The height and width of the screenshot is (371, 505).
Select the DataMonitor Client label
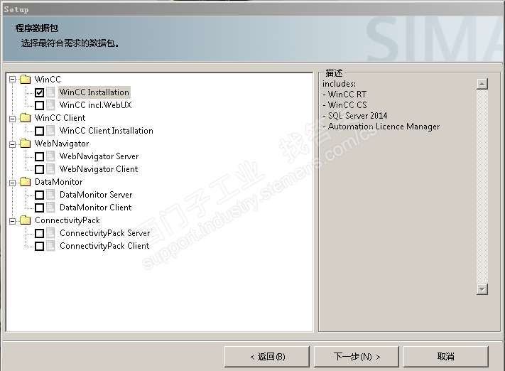96,208
